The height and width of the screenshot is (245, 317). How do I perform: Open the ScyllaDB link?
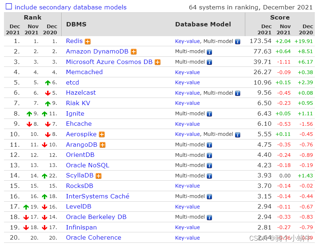(80, 175)
